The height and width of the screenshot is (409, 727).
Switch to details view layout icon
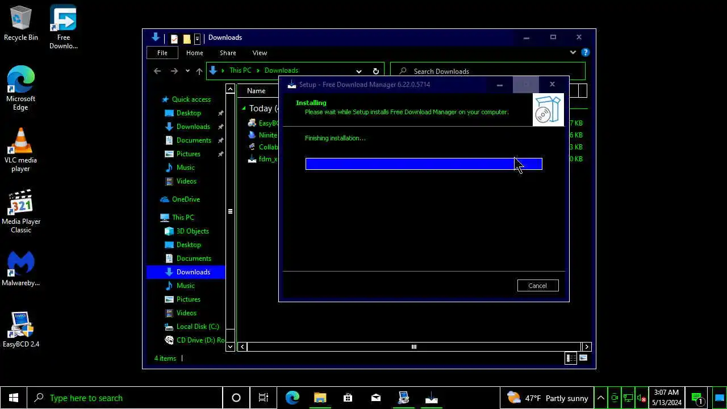click(x=571, y=358)
